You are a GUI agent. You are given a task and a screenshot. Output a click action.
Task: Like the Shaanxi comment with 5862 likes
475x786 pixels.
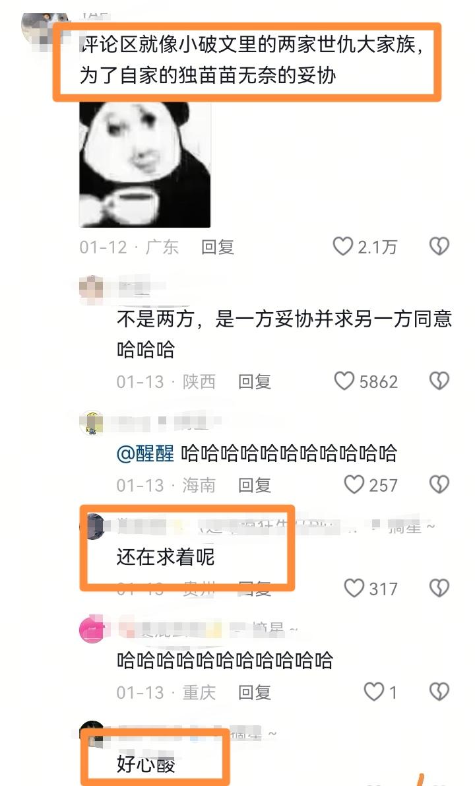tap(344, 381)
